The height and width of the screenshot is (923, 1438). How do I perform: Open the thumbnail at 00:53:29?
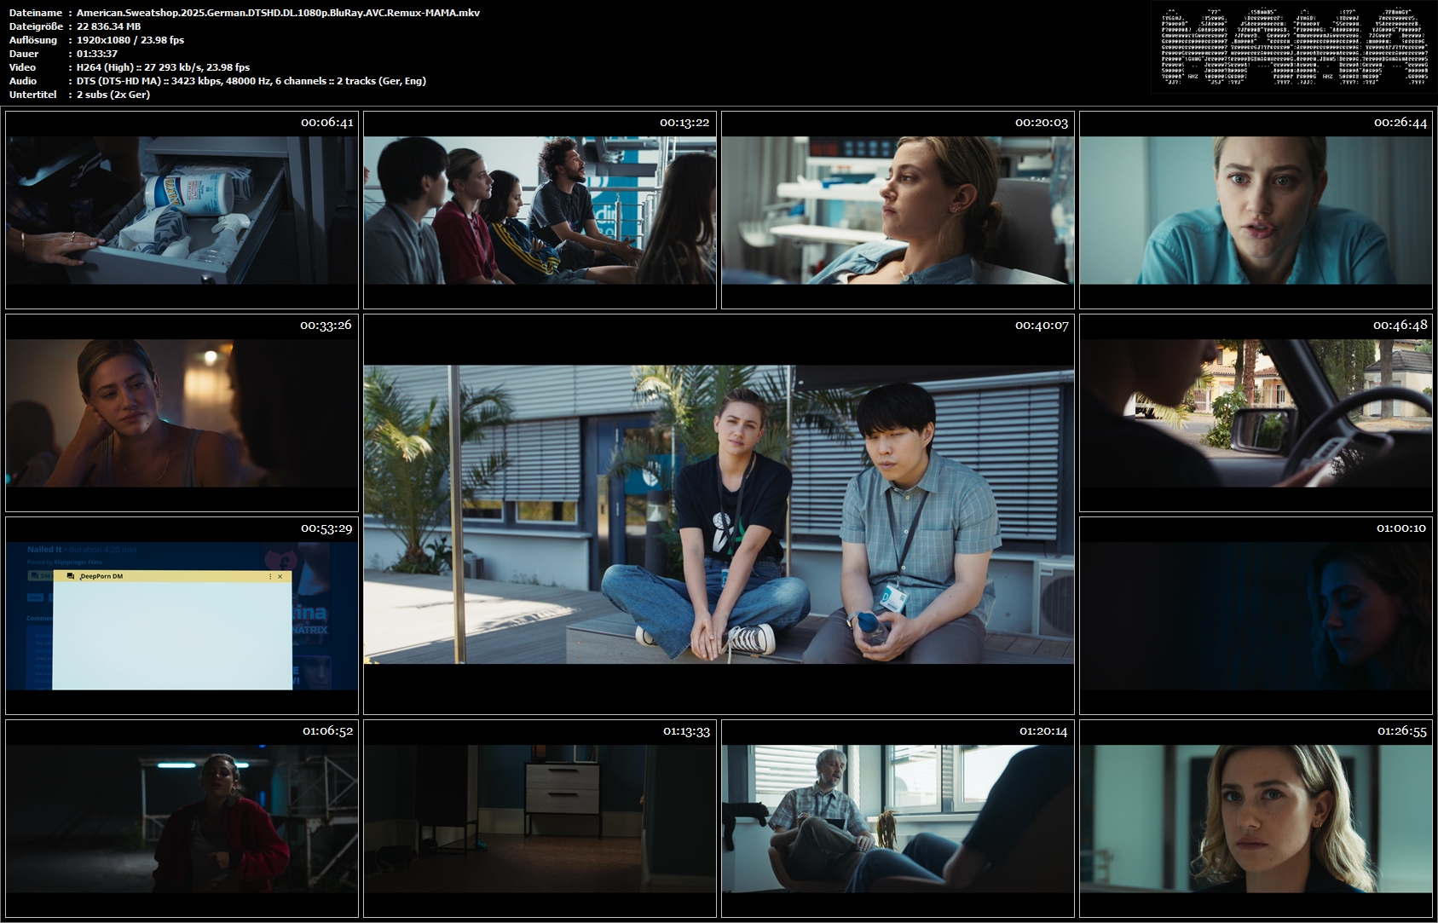point(182,615)
